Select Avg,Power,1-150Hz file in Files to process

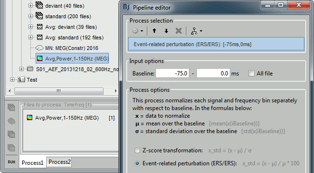pyautogui.click(x=66, y=118)
